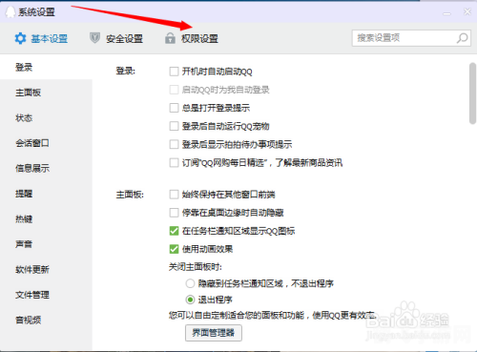This screenshot has height=352, width=477.
Task: Click the gear icon for 基本设置
Action: pos(20,38)
